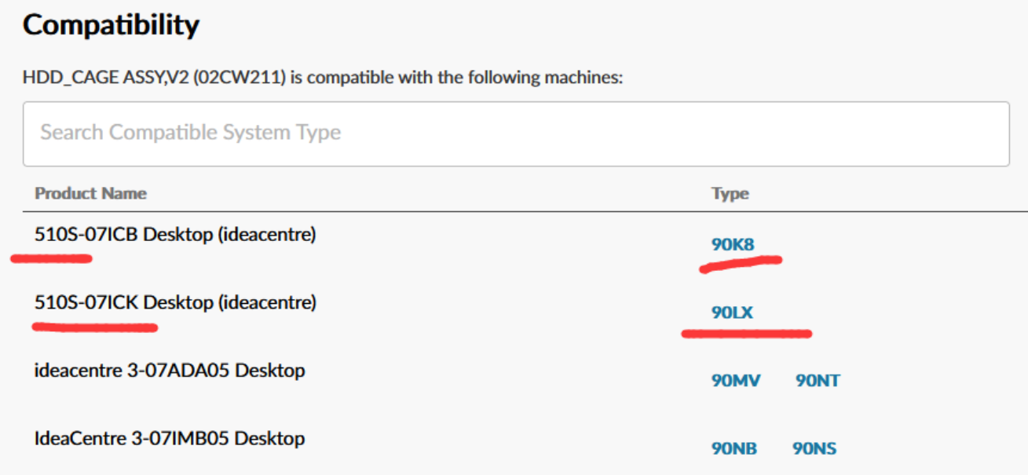
Task: Open the 90MV machine type link
Action: coord(736,381)
